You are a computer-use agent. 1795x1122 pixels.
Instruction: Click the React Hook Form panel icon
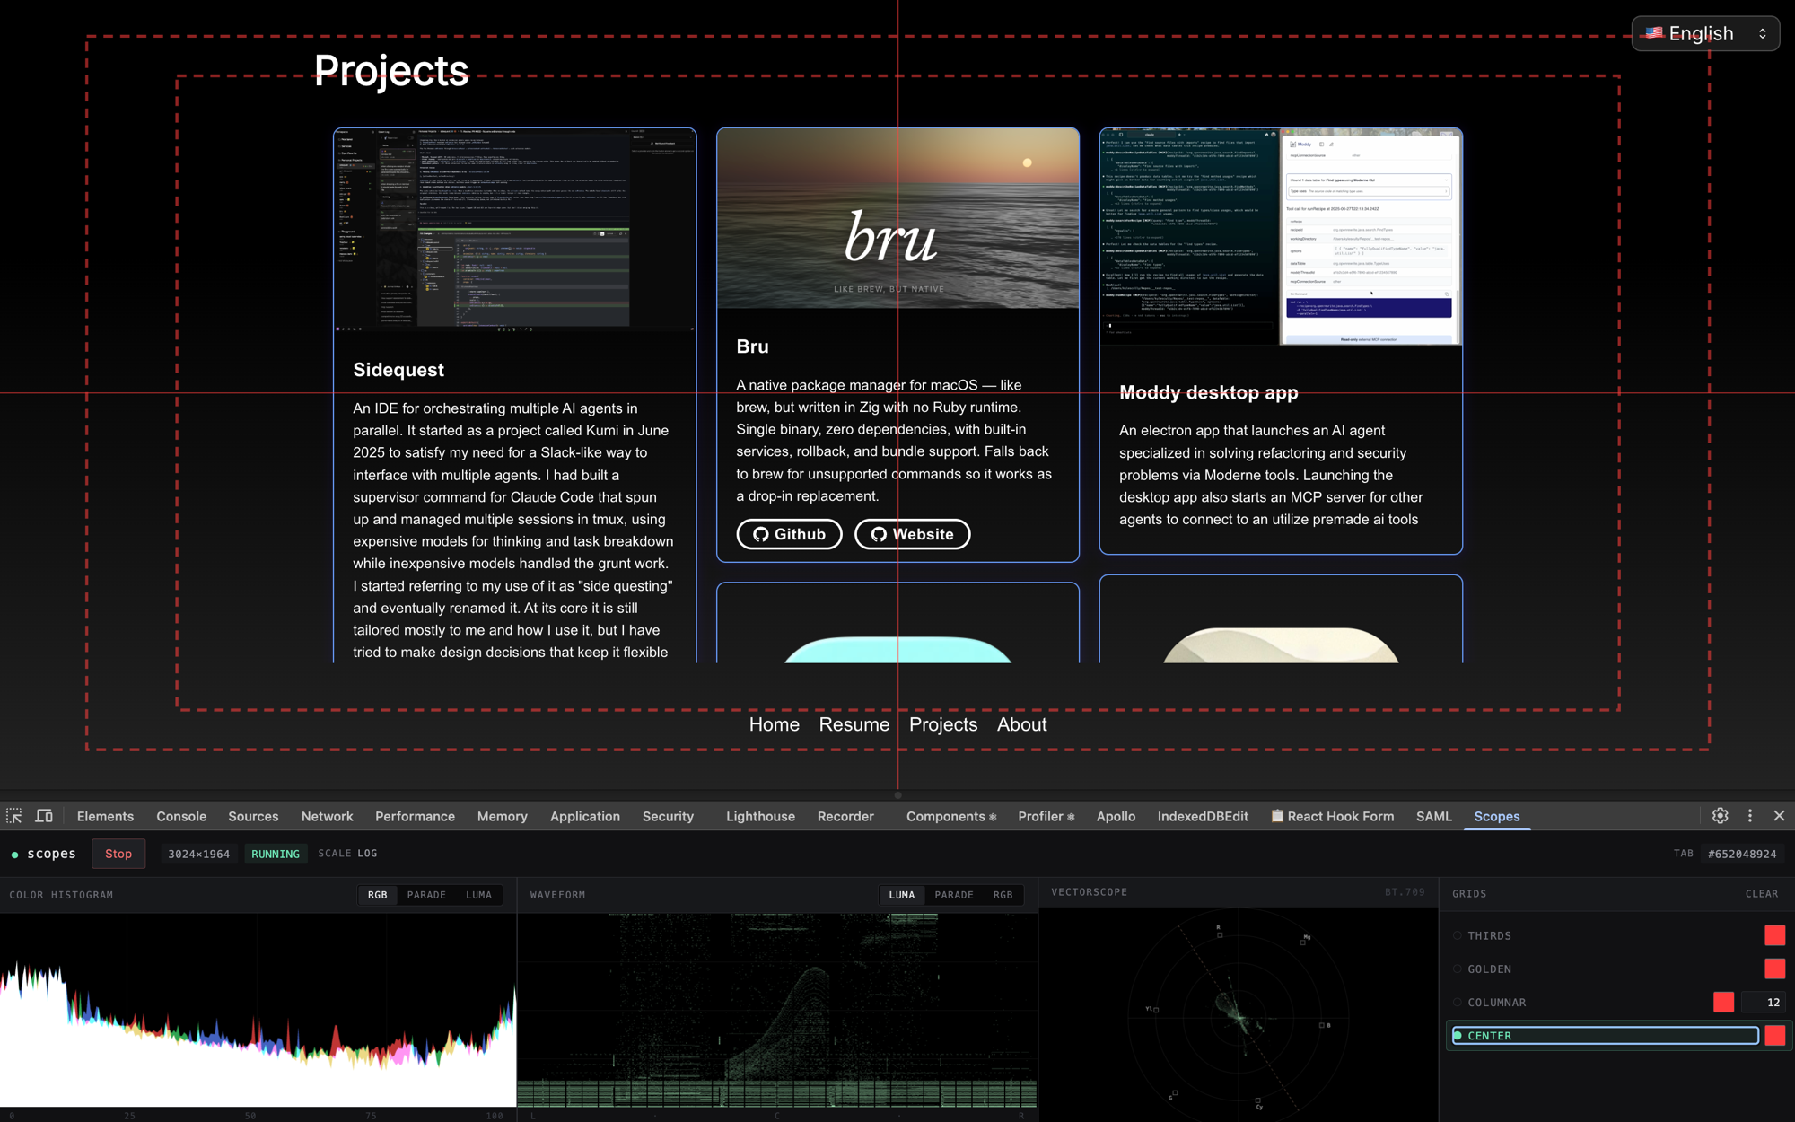(1276, 816)
